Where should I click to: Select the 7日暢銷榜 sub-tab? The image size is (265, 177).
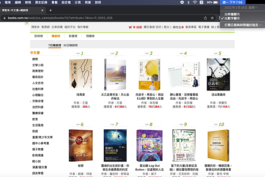pos(55,45)
